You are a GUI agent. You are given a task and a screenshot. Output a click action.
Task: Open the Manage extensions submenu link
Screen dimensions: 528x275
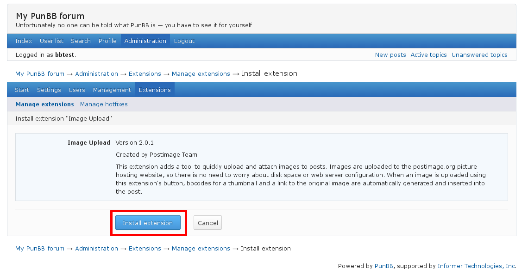point(45,104)
